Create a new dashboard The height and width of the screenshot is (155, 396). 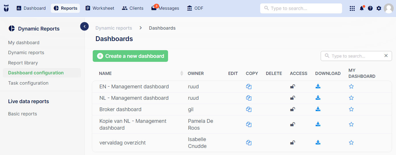130,56
